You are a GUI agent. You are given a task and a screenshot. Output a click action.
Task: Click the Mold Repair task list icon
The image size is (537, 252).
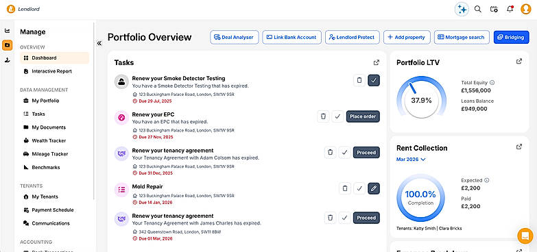[121, 190]
